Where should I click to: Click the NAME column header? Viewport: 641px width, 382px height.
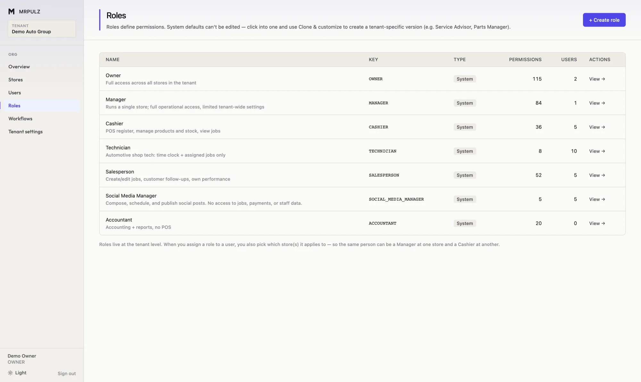[112, 60]
